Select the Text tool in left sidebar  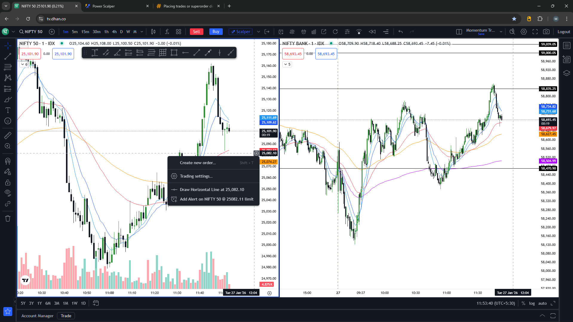(8, 110)
